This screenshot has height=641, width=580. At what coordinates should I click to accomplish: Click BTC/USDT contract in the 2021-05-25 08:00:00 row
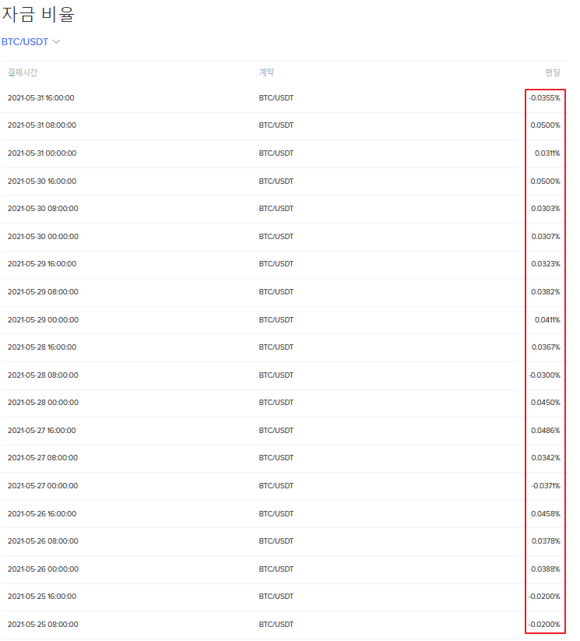[276, 624]
